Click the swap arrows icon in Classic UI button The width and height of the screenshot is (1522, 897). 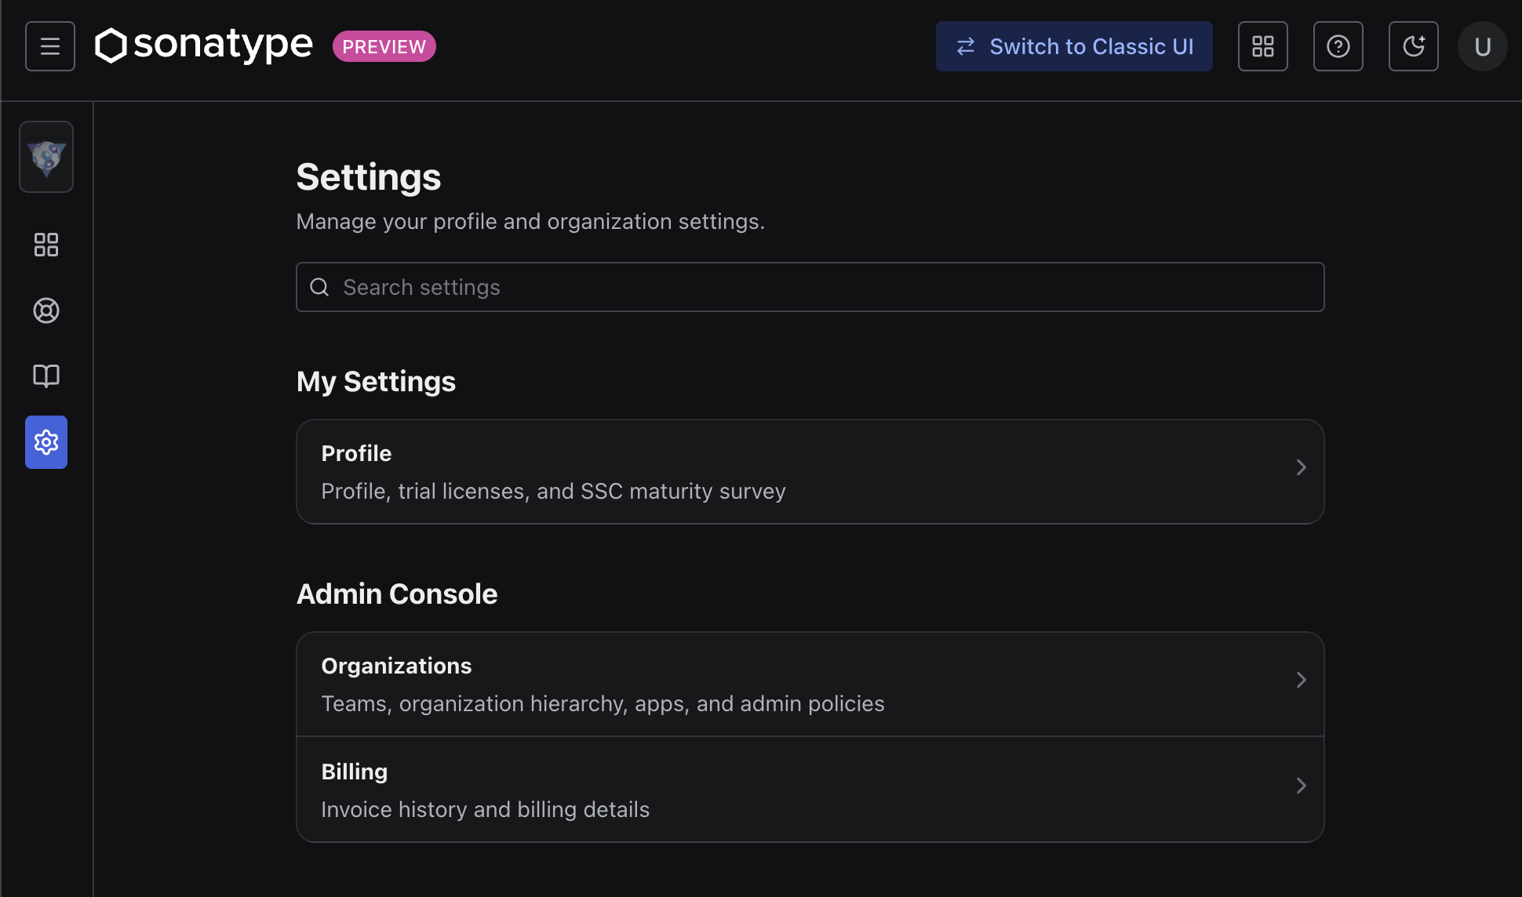tap(966, 46)
